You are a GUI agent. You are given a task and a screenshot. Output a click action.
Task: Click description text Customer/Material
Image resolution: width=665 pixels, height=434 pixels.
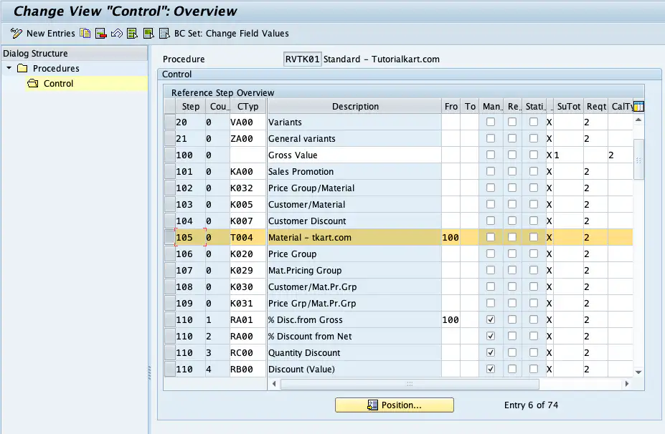(x=306, y=205)
